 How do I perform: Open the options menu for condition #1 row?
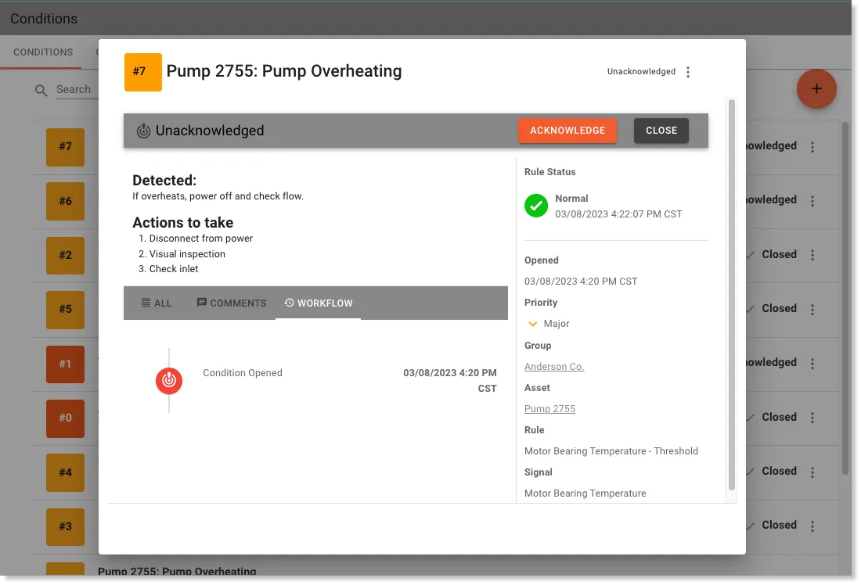(x=812, y=364)
